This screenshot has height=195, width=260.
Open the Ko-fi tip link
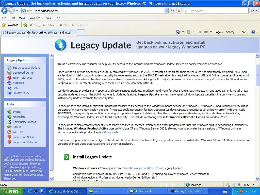(x=37, y=167)
